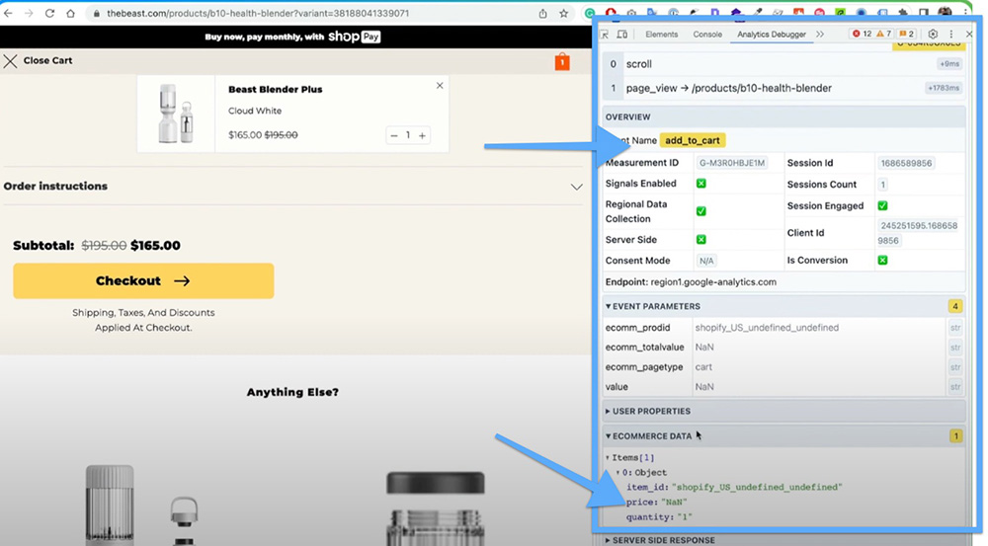The image size is (988, 546).
Task: Bookmark this page with the star icon
Action: click(x=563, y=13)
